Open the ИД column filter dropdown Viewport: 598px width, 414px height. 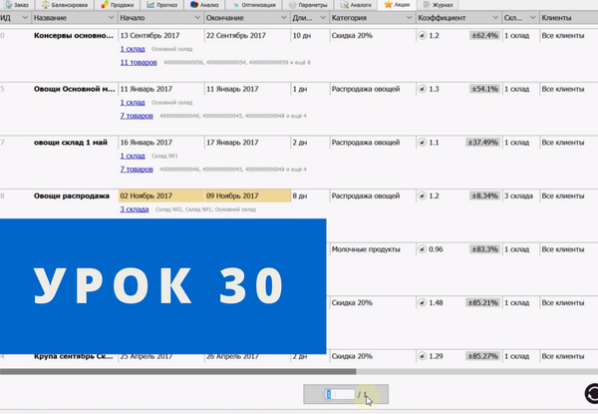coord(25,18)
